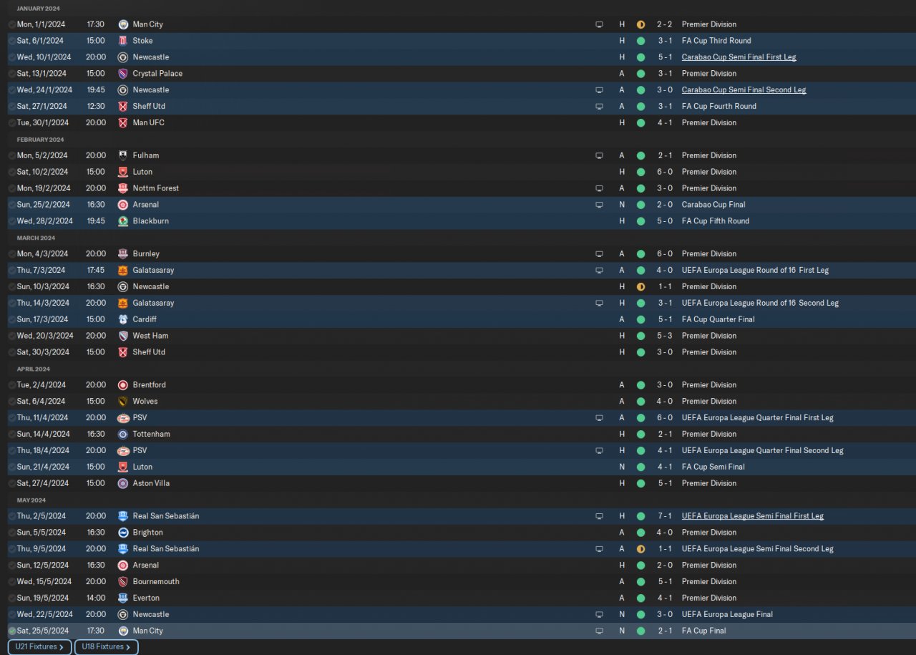This screenshot has height=655, width=916.
Task: Open the UEFA Europa League Final competition text
Action: (x=727, y=614)
